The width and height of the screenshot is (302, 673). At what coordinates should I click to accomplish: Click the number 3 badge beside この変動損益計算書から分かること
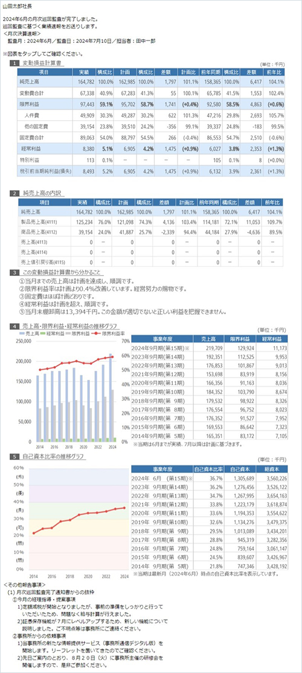click(x=14, y=272)
